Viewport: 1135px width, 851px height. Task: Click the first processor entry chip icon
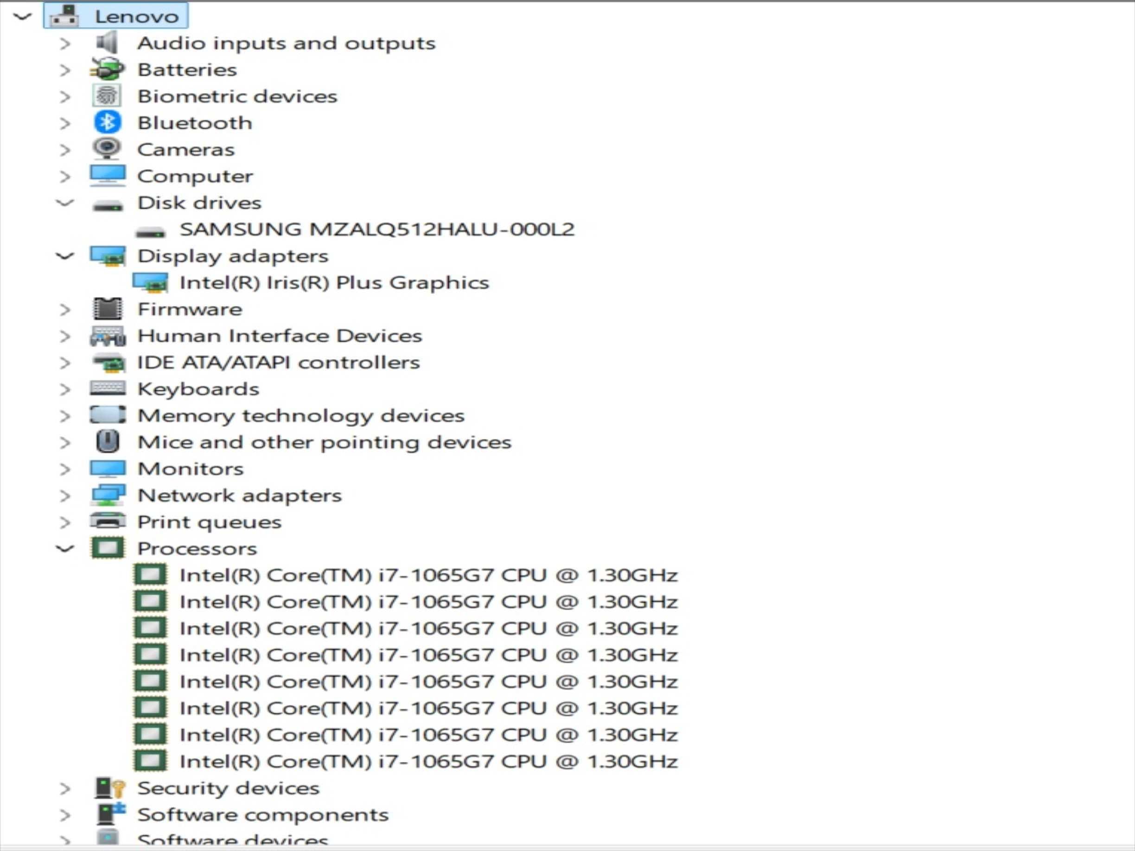(x=150, y=574)
